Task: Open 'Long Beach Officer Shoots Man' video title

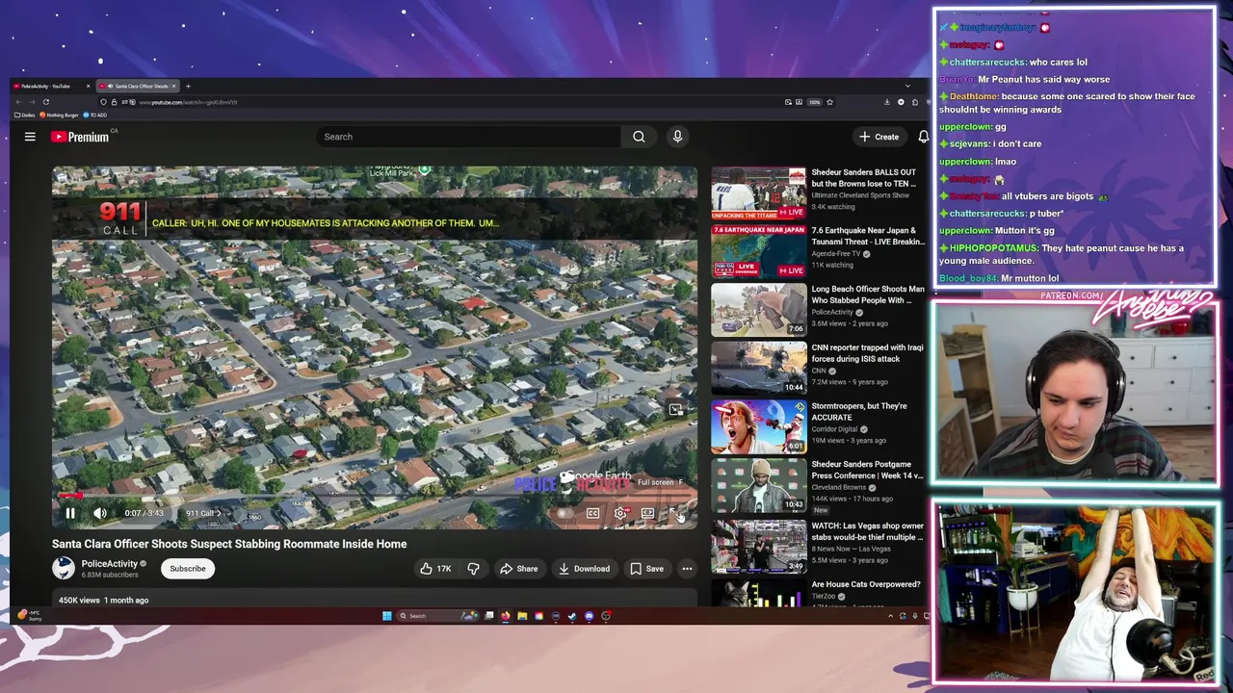Action: (868, 295)
